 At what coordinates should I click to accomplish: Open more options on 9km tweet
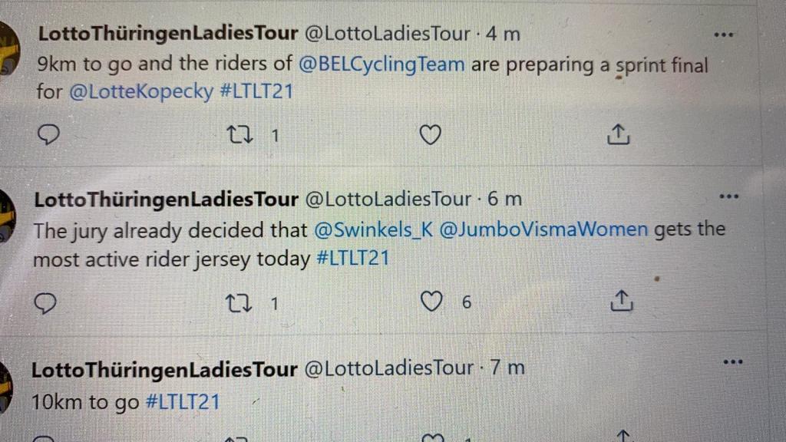click(x=724, y=35)
